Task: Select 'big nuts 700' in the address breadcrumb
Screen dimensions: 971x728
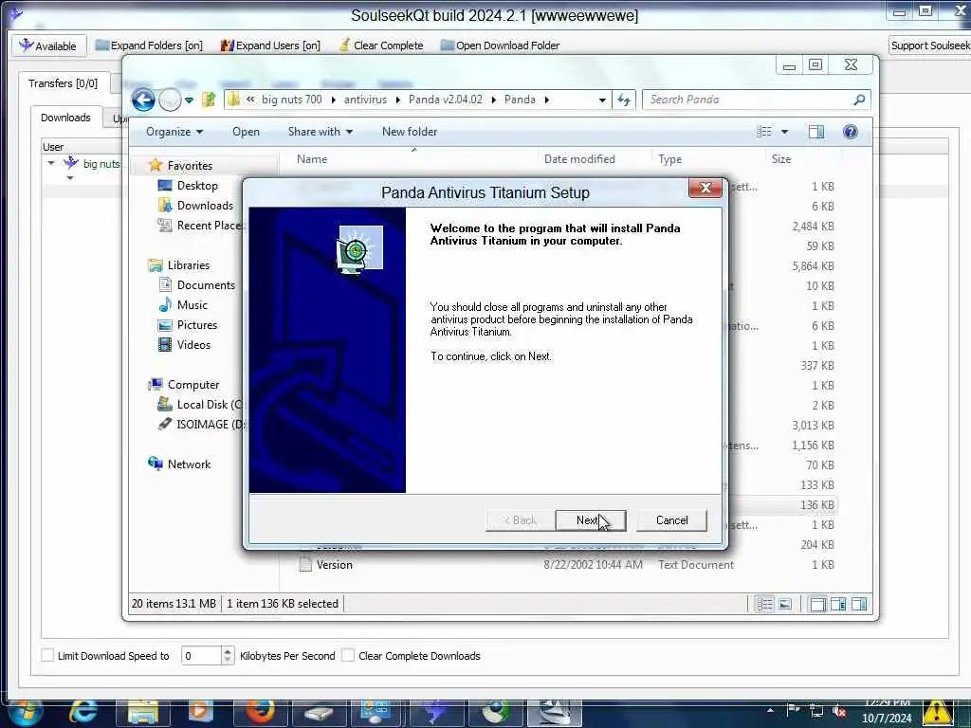Action: [x=292, y=99]
